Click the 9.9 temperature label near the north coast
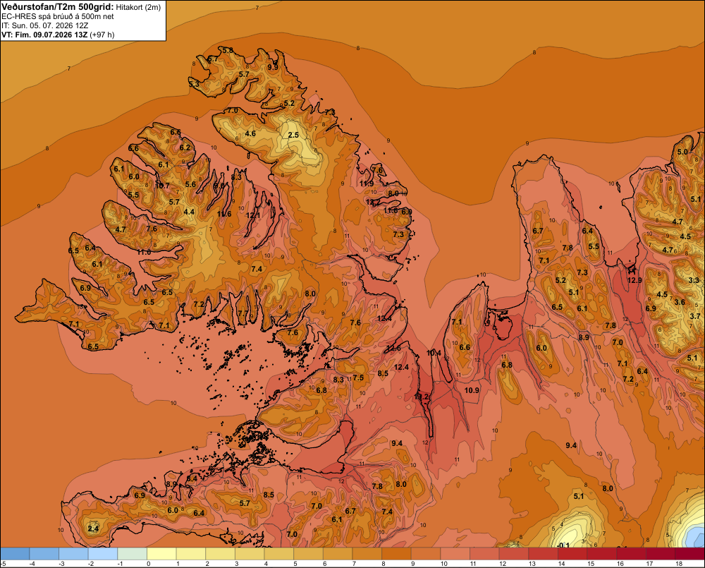 click(273, 67)
